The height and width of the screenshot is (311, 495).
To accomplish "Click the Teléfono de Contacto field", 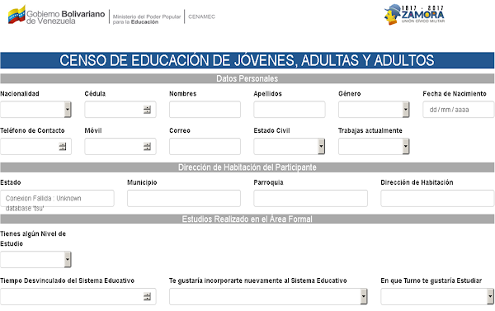I will pyautogui.click(x=35, y=147).
